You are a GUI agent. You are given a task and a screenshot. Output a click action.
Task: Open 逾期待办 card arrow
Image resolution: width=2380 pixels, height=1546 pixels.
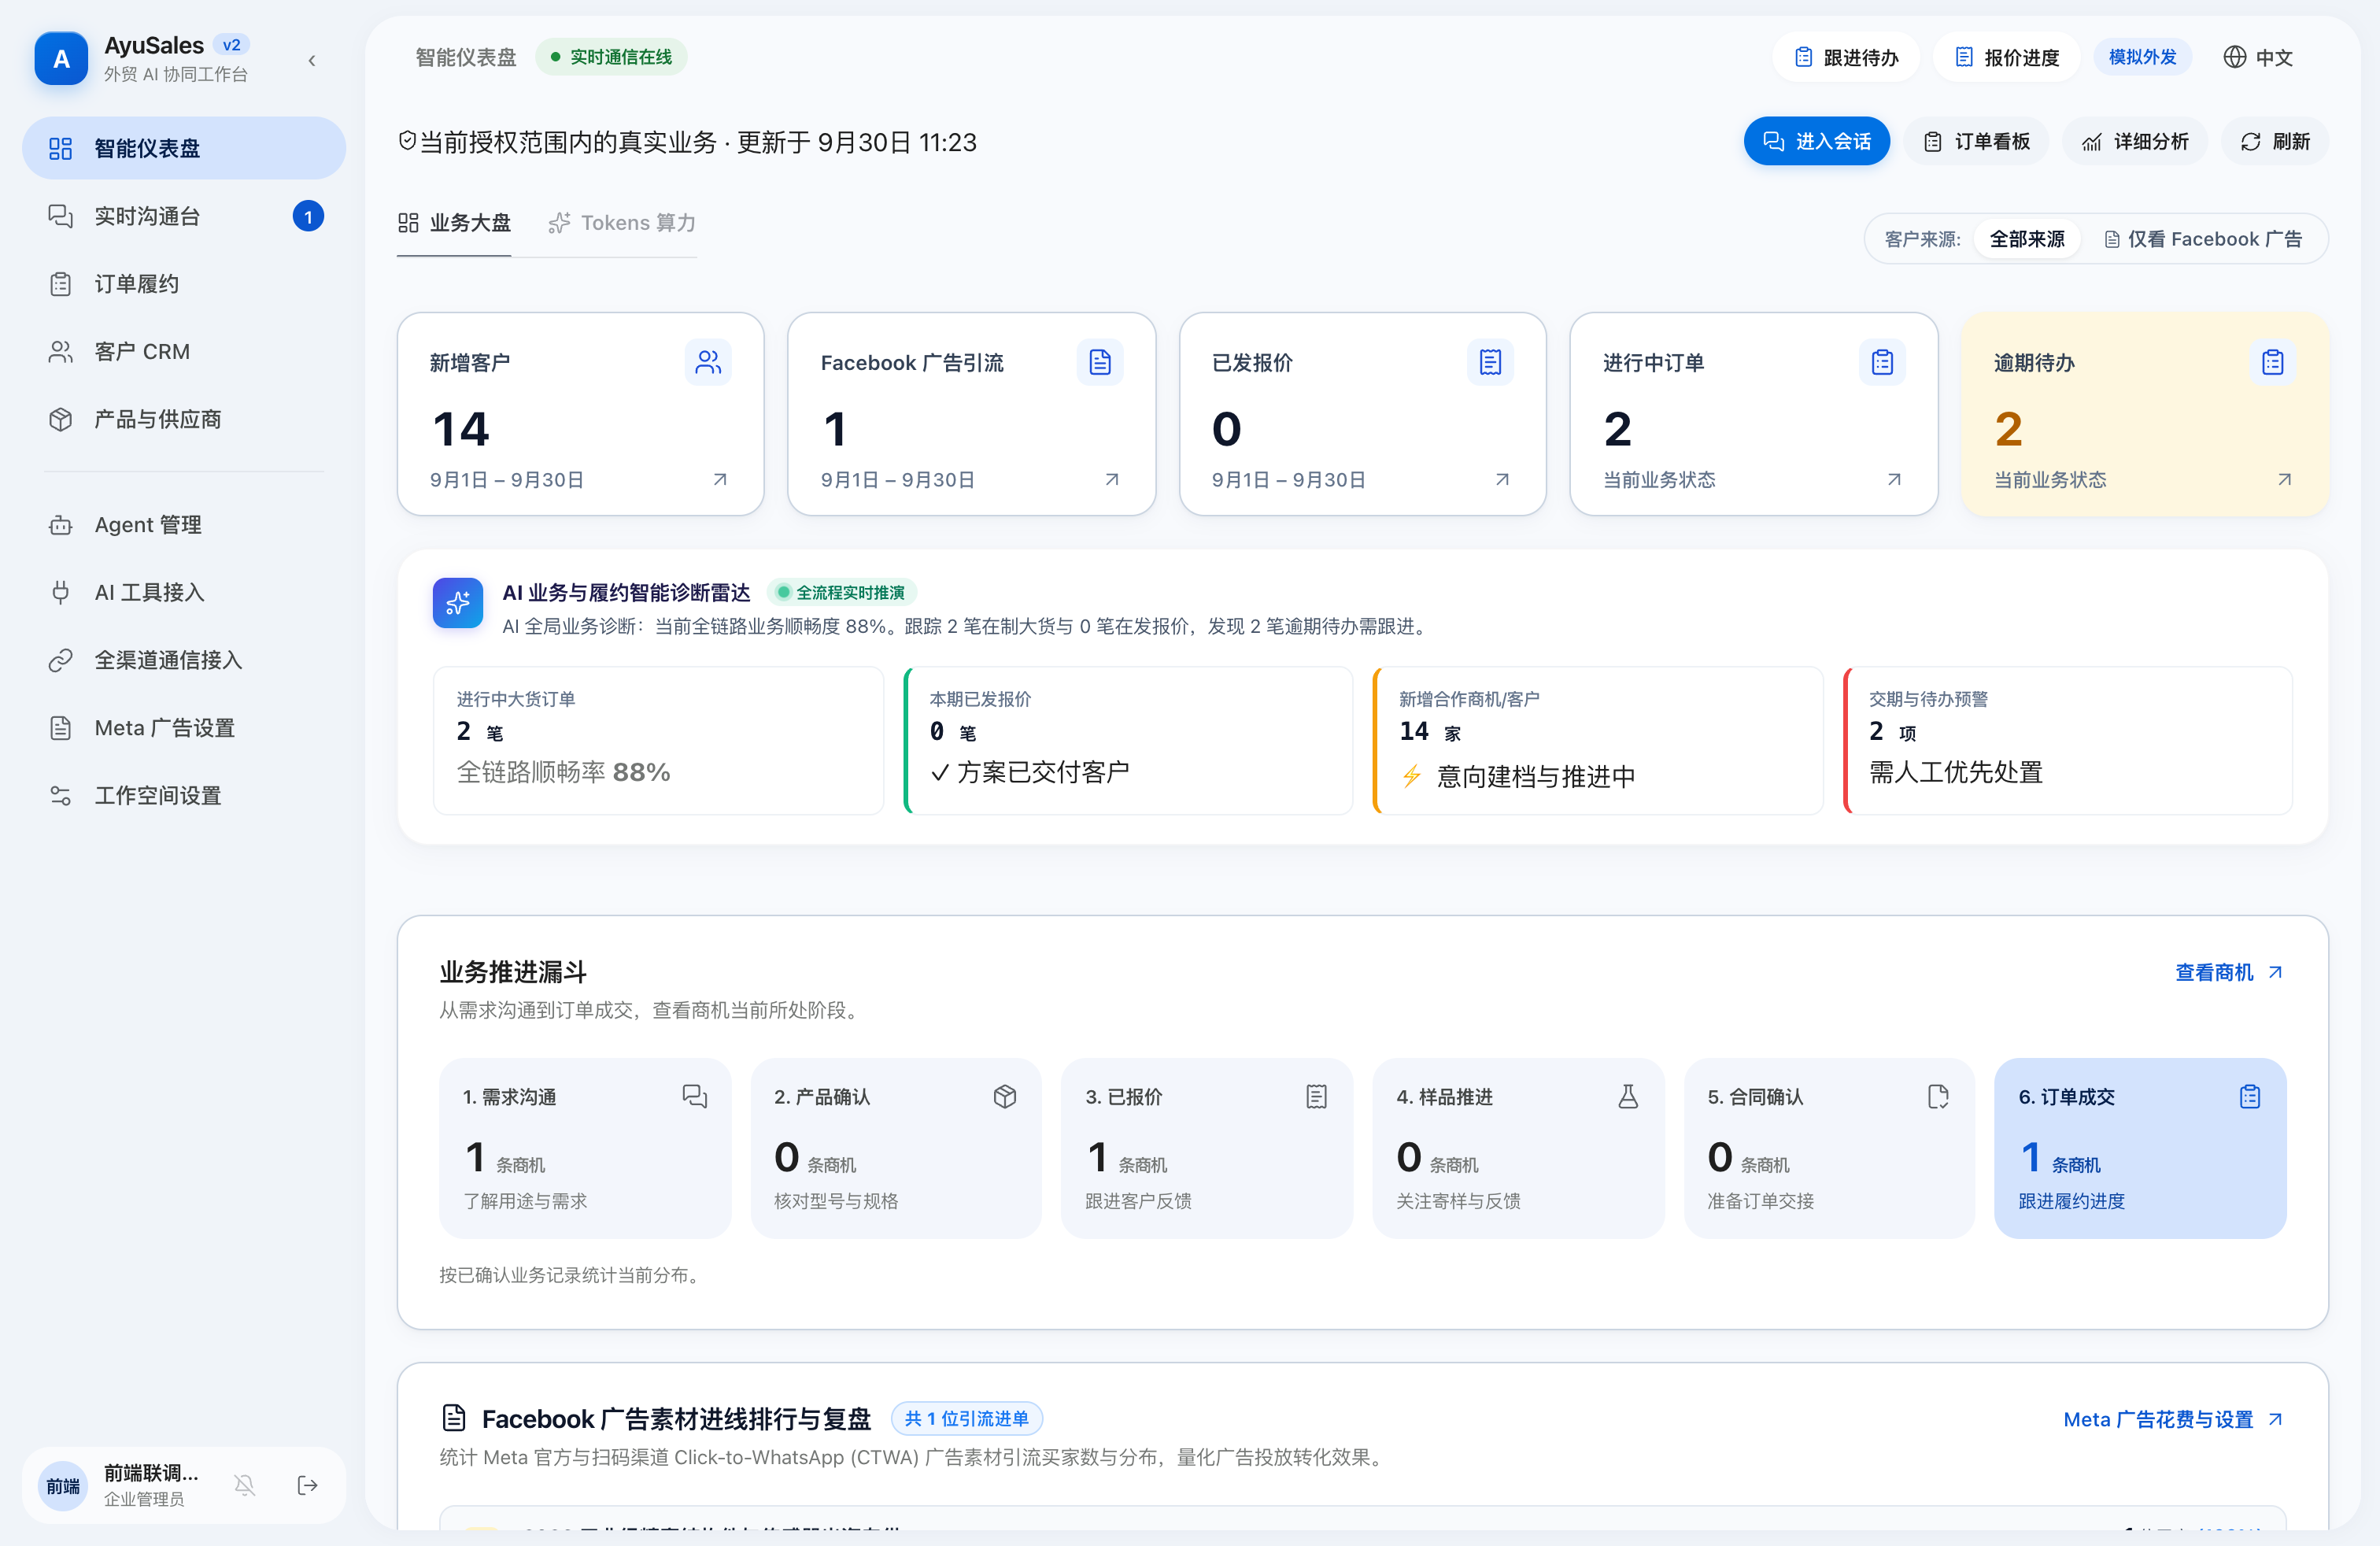[x=2284, y=479]
